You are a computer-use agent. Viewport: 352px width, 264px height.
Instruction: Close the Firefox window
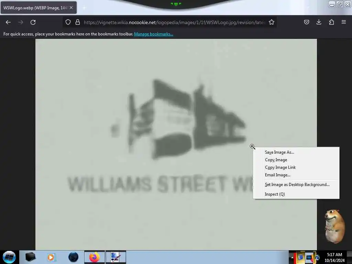pyautogui.click(x=347, y=4)
